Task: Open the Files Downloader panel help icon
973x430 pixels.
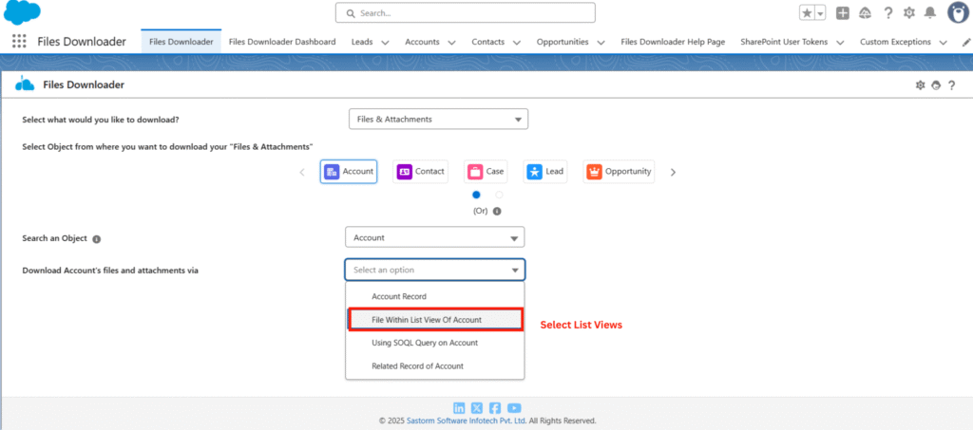Action: pyautogui.click(x=951, y=84)
